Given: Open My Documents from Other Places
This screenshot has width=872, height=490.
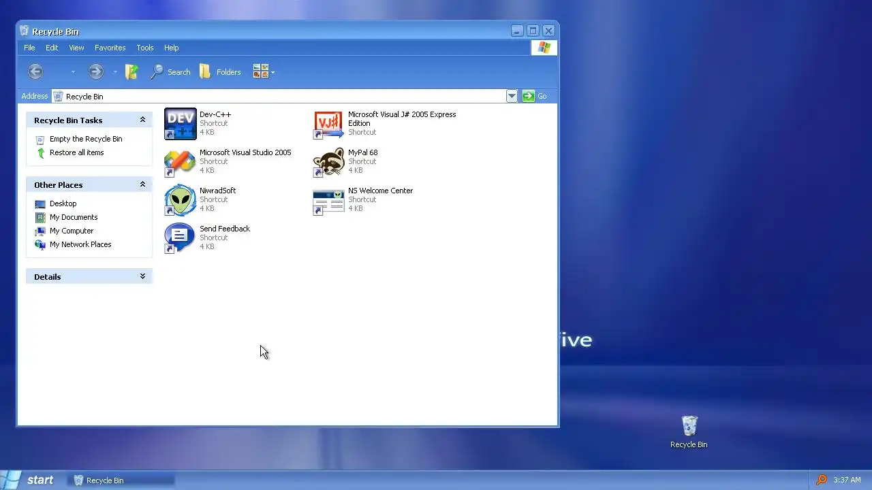Looking at the screenshot, I should click(x=74, y=217).
